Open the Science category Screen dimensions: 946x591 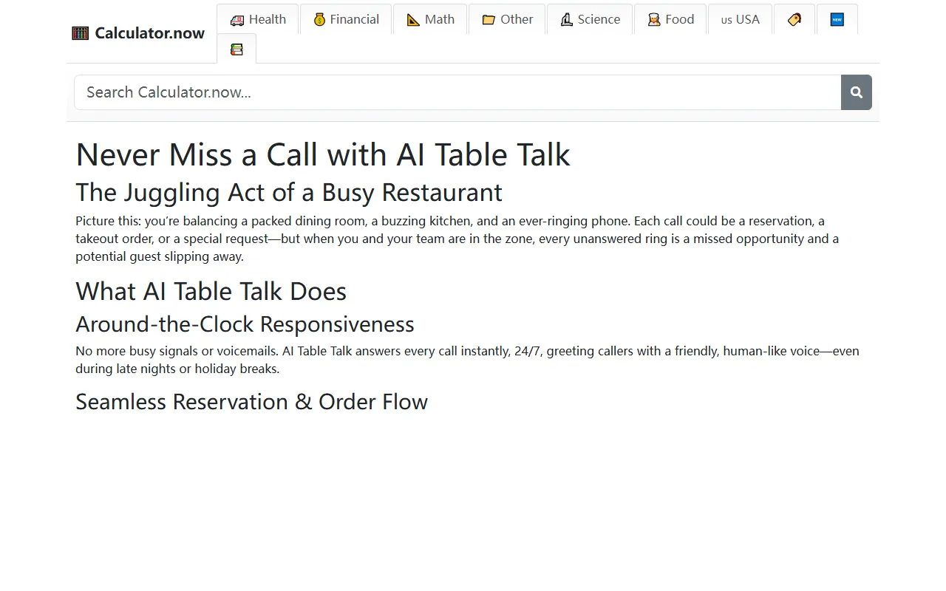[590, 19]
